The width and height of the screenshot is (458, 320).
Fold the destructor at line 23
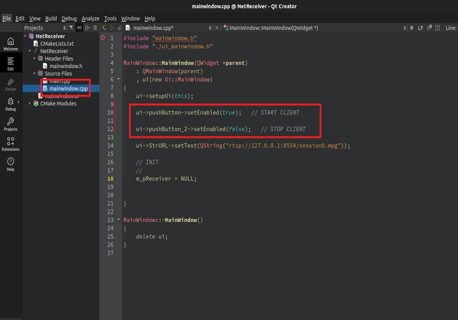point(118,220)
